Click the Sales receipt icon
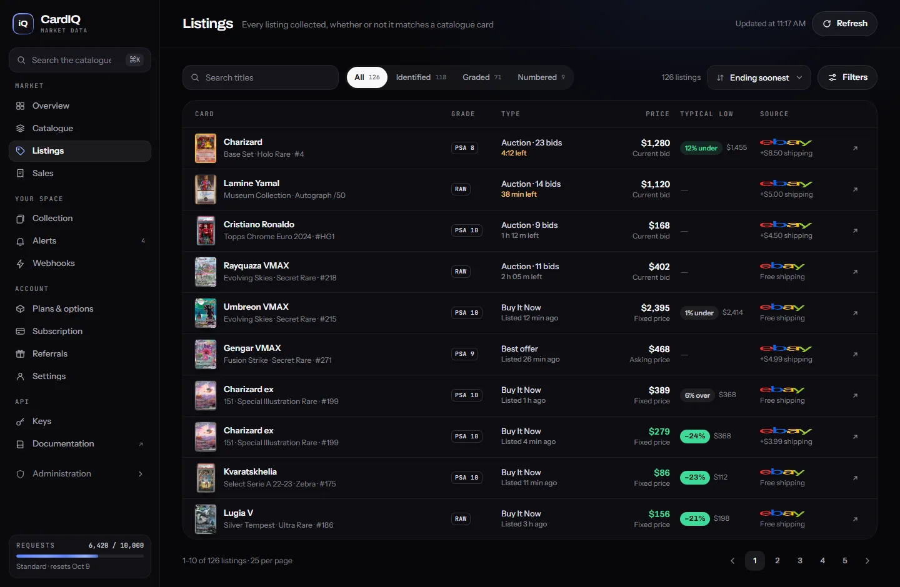 click(21, 174)
